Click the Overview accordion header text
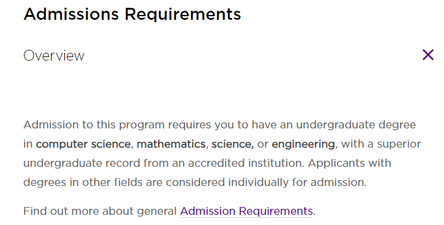444x225 pixels. [54, 56]
